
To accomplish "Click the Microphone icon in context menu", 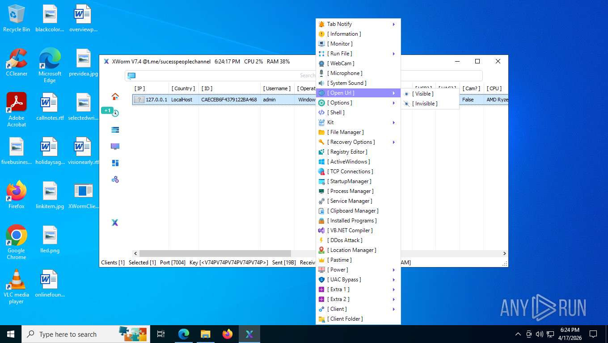I will coord(321,73).
